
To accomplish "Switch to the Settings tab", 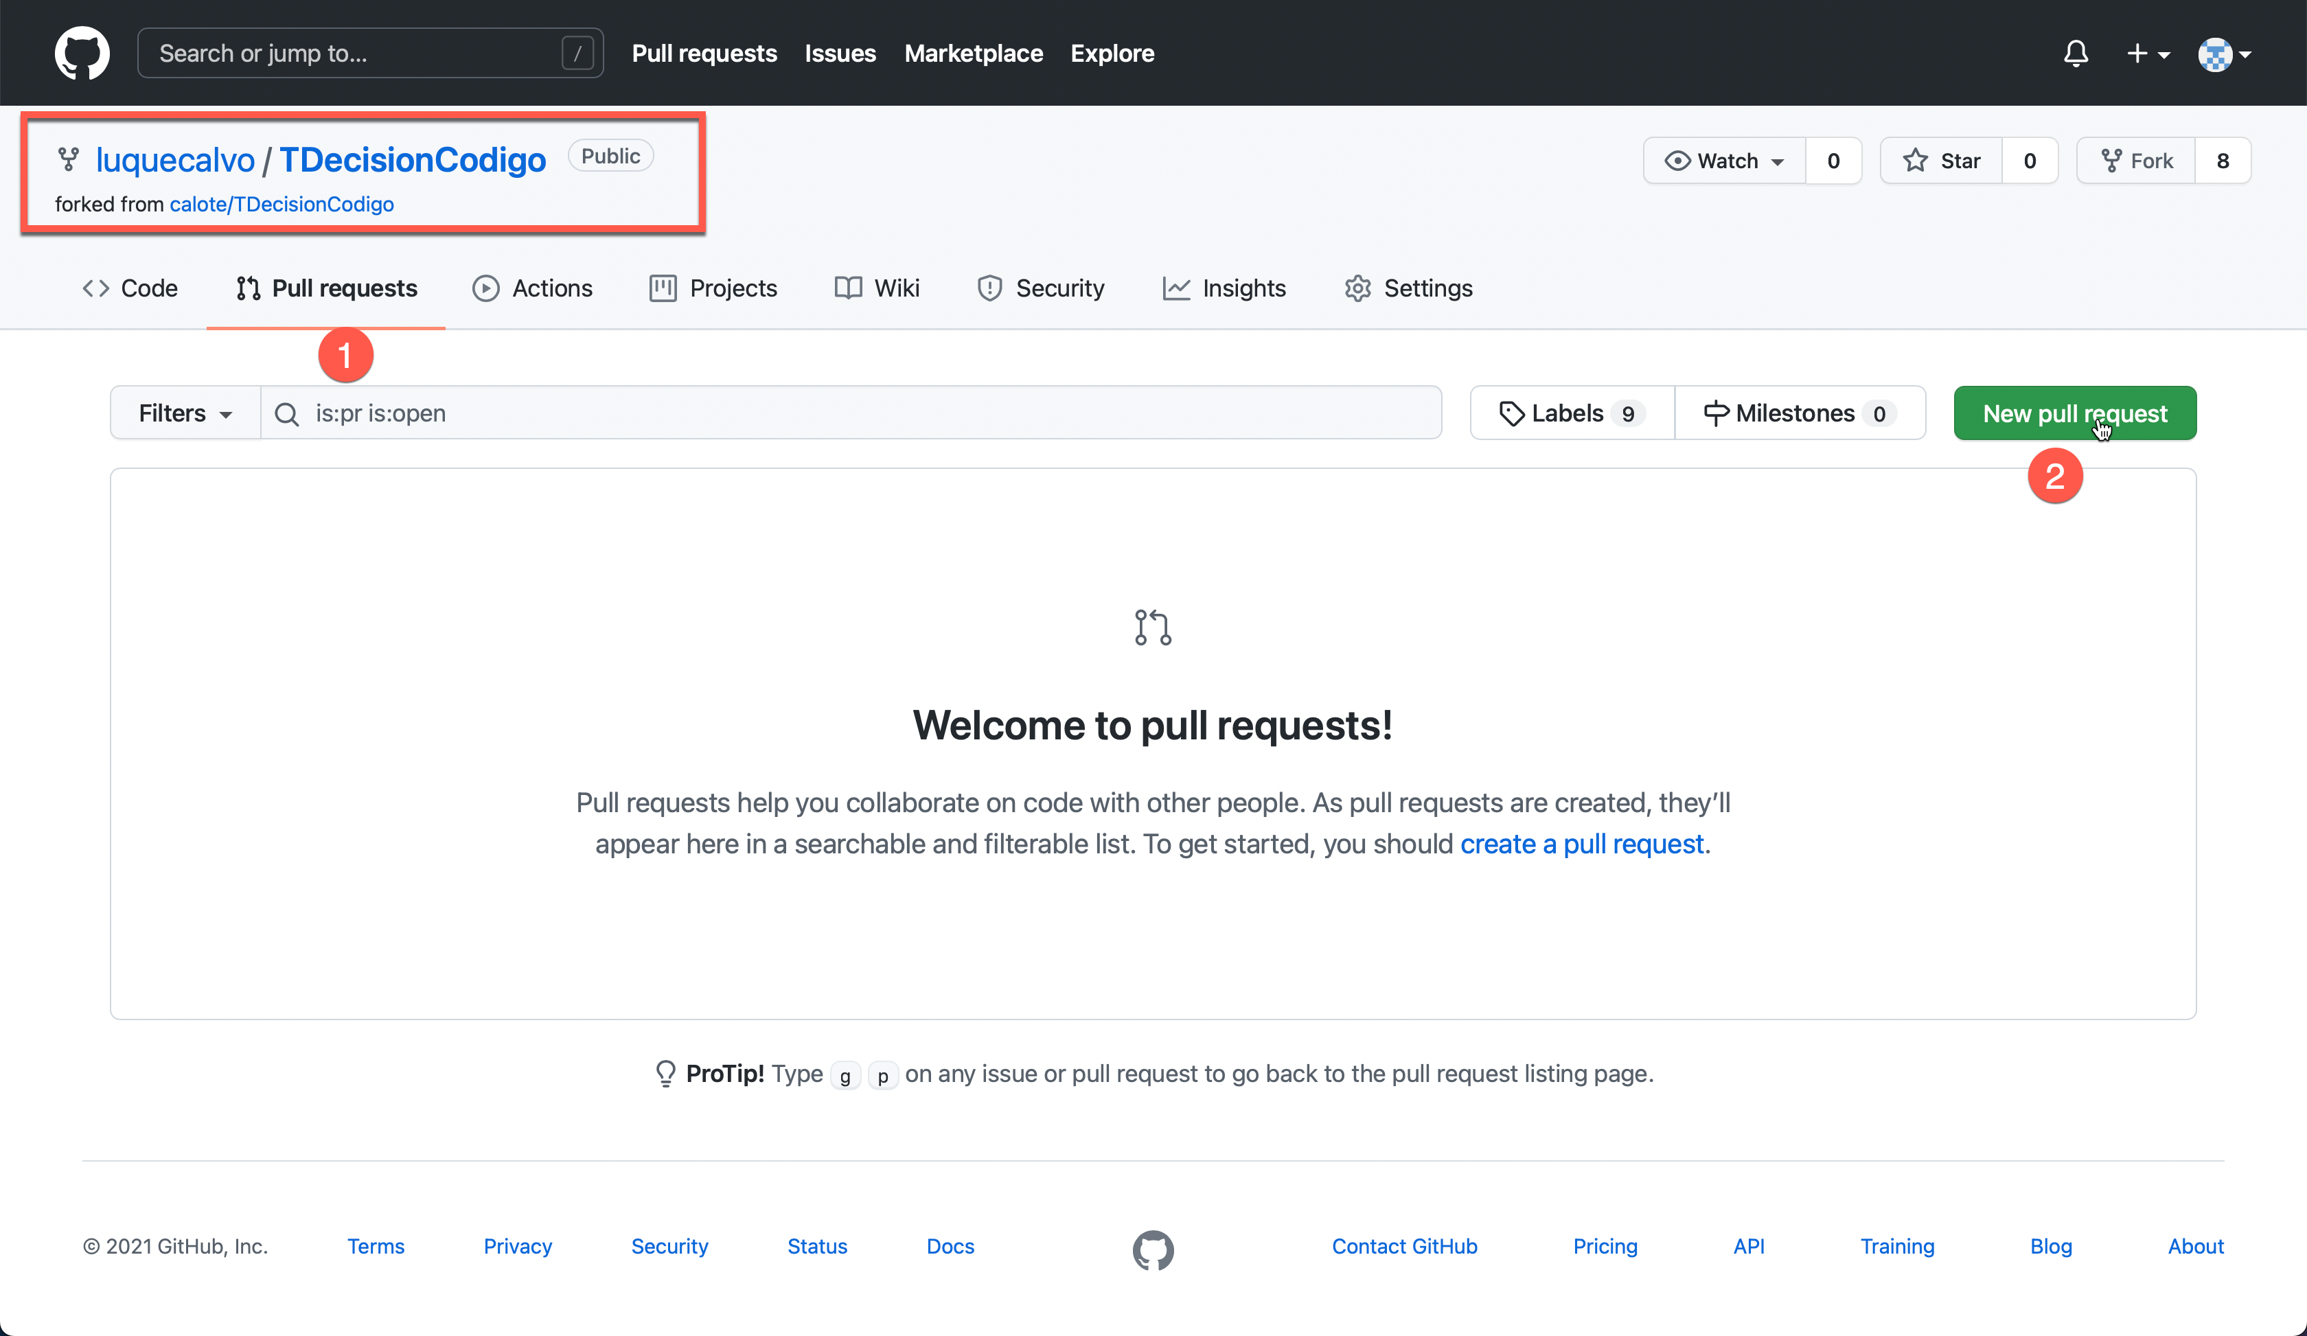I will pyautogui.click(x=1408, y=288).
